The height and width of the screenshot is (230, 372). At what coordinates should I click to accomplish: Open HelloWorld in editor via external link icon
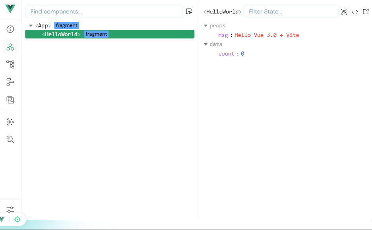(366, 11)
